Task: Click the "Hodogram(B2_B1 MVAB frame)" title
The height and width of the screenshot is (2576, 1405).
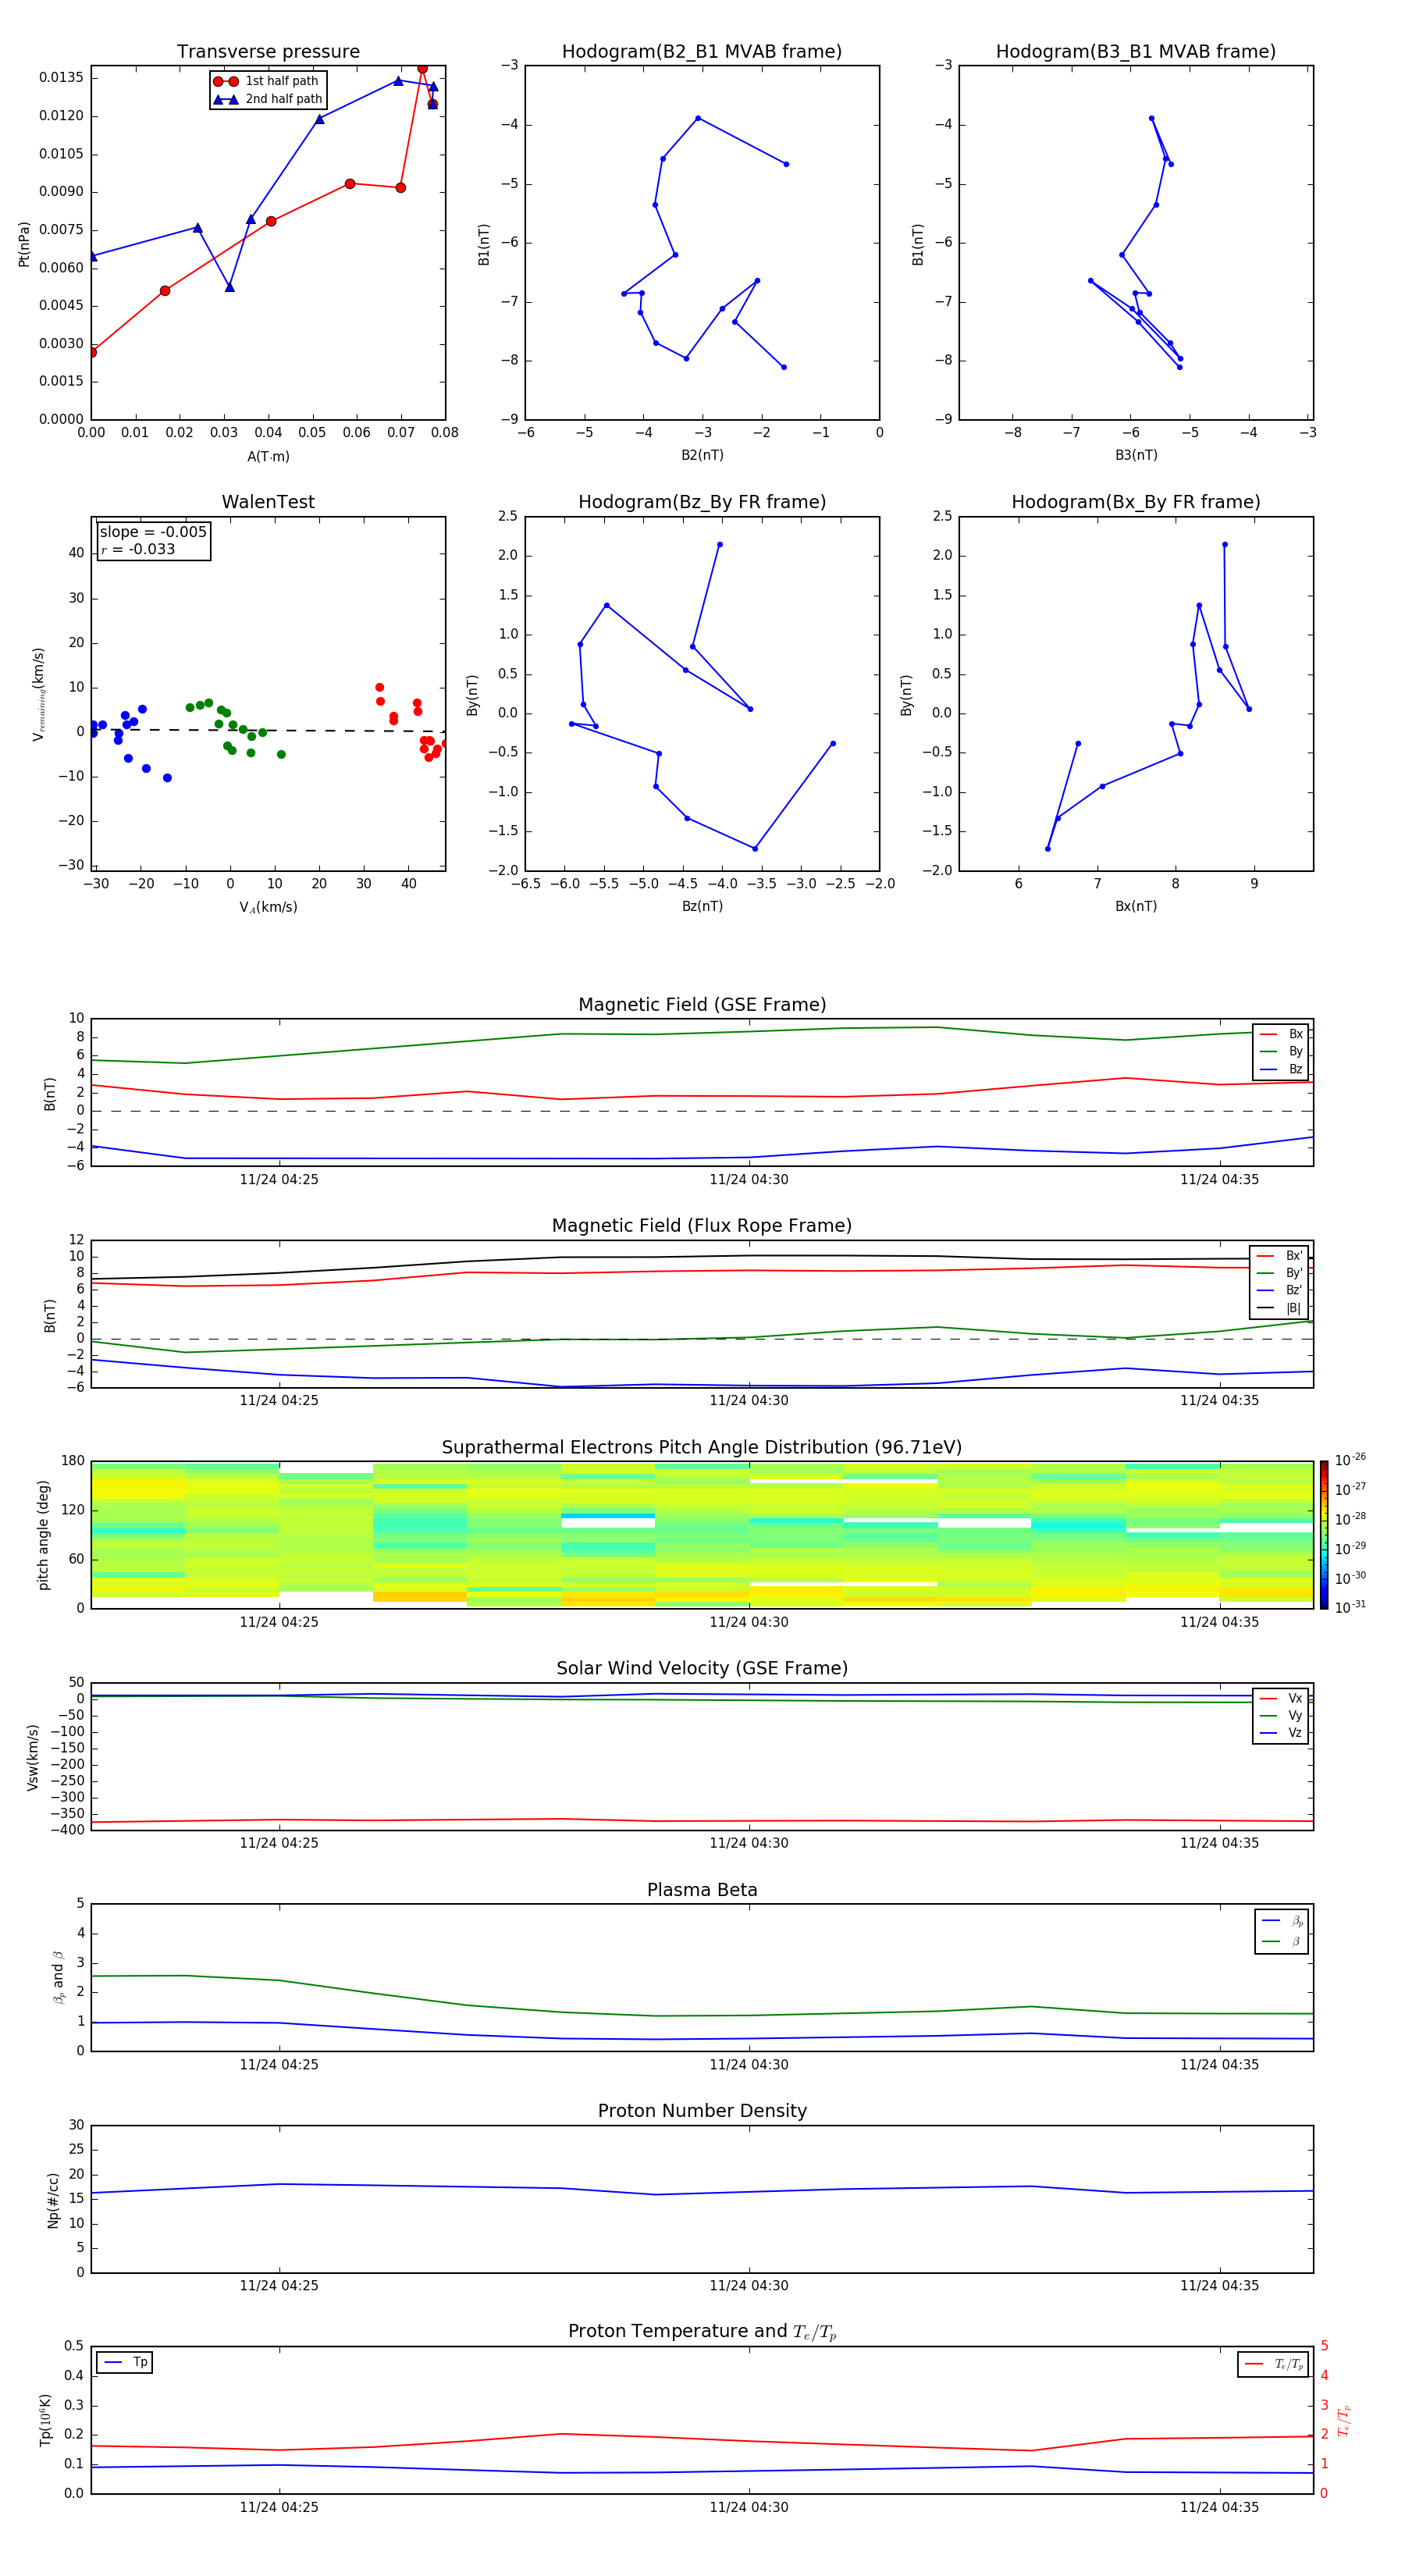Action: click(x=701, y=52)
